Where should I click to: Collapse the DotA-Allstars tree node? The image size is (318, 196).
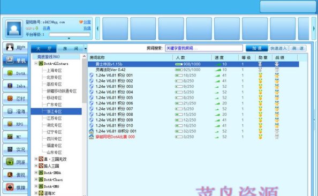pos(36,64)
